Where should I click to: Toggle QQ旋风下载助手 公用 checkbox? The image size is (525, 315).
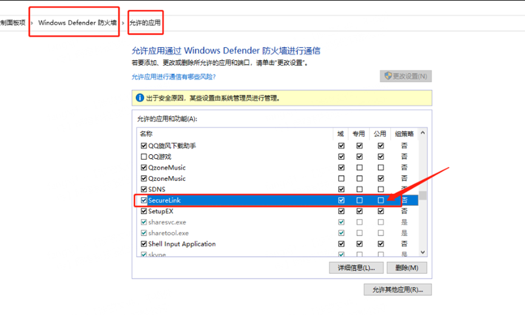point(381,146)
